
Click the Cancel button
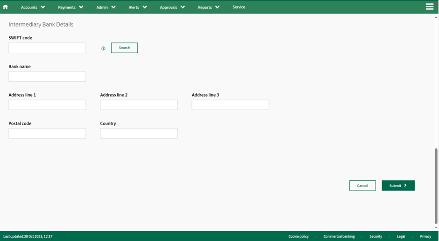(362, 185)
